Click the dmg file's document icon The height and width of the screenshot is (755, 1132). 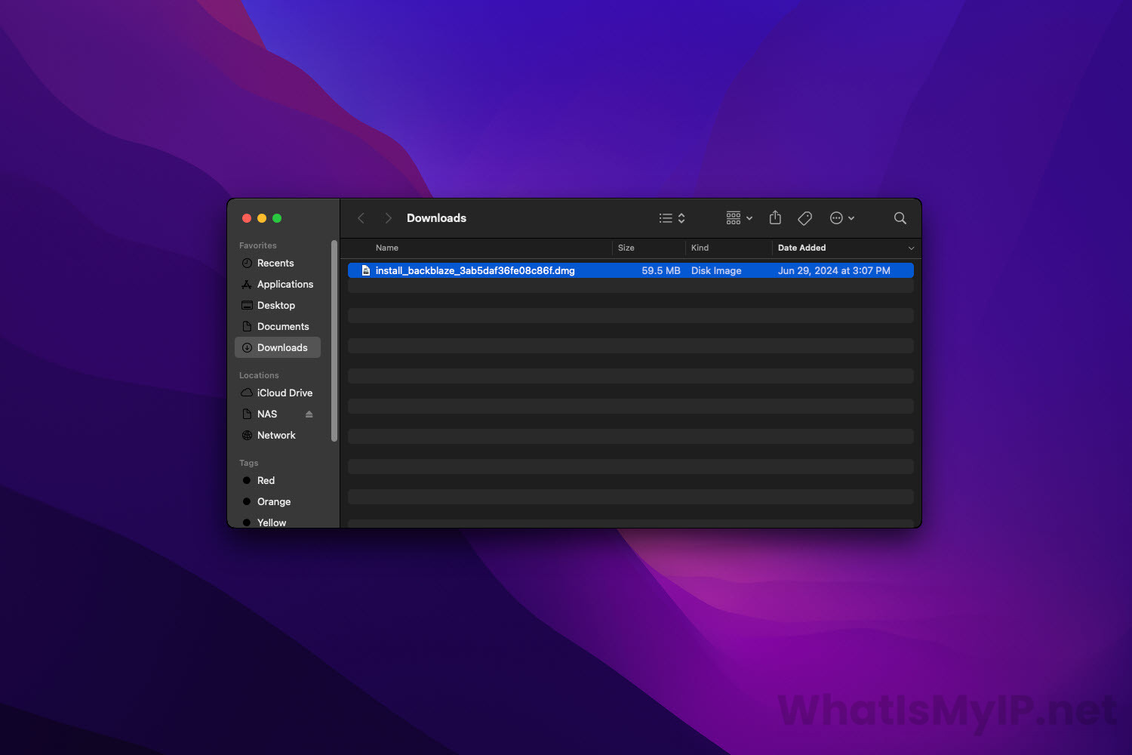tap(365, 270)
